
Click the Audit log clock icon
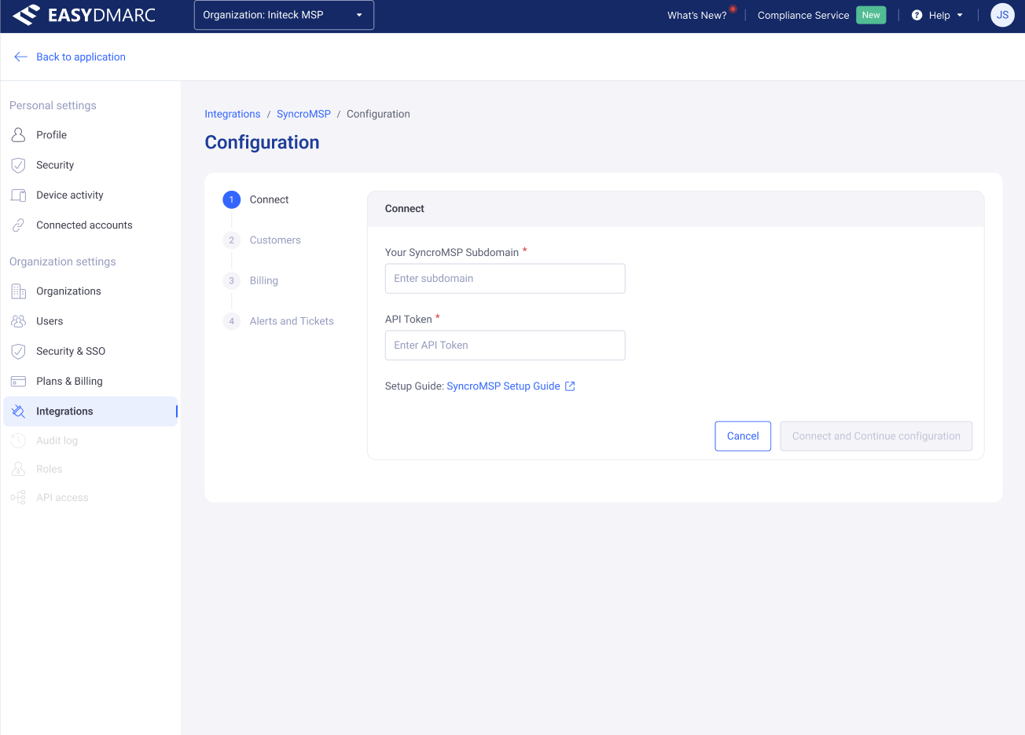click(19, 441)
